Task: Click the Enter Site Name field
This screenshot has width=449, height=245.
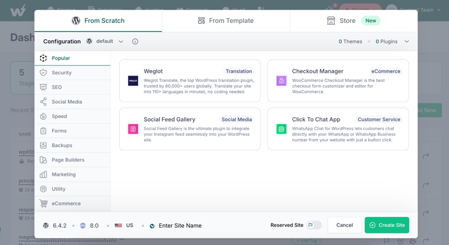Action: pos(180,226)
